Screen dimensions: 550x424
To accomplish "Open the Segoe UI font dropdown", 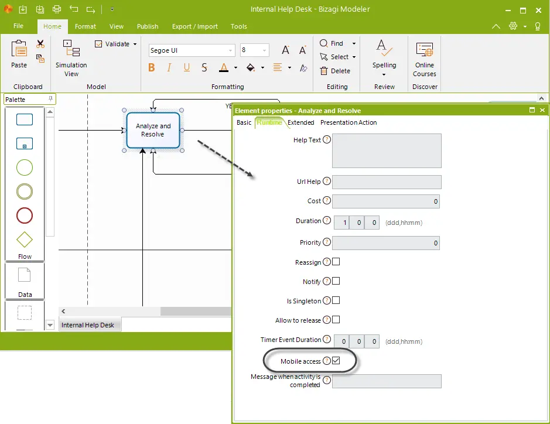I will pos(230,50).
